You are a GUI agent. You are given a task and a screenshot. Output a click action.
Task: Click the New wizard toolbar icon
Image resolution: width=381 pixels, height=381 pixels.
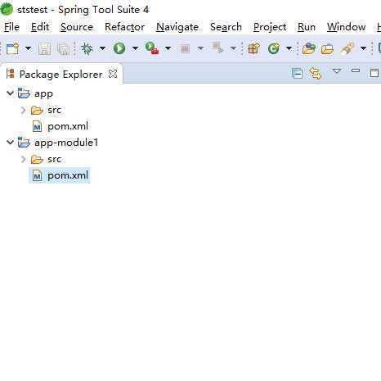[x=12, y=49]
